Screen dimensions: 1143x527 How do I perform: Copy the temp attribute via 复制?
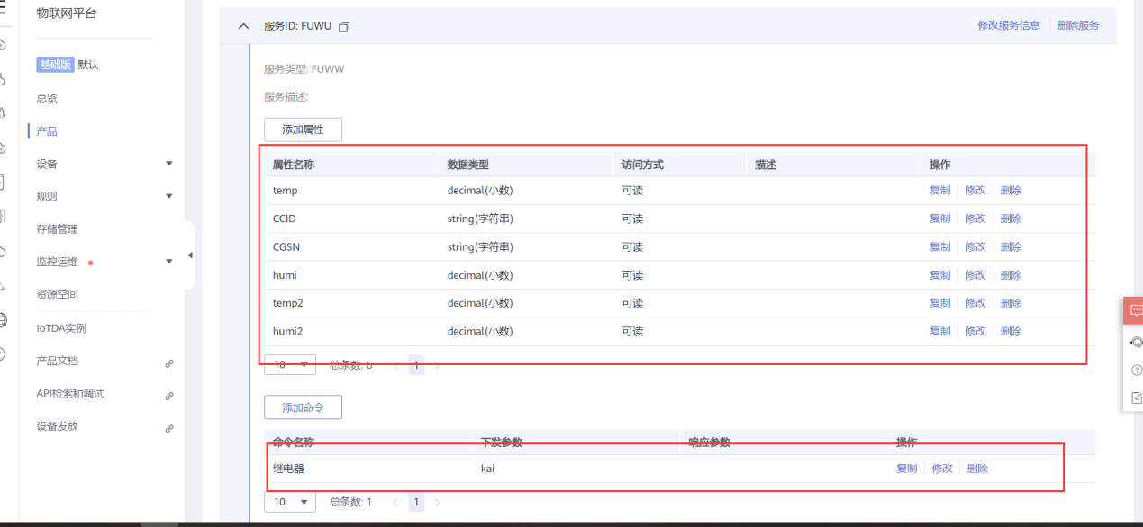point(940,191)
